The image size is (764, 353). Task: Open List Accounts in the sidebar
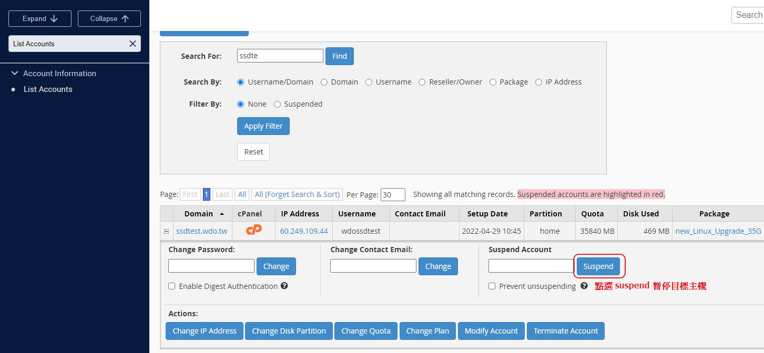click(48, 89)
